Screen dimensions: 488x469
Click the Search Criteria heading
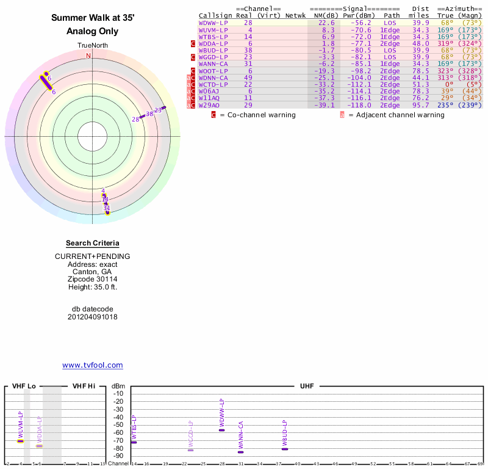tap(93, 243)
